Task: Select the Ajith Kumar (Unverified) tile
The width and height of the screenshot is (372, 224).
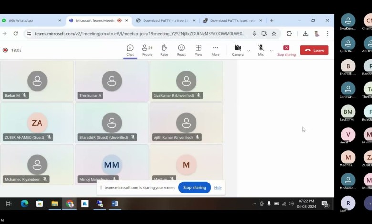Action: [186, 123]
